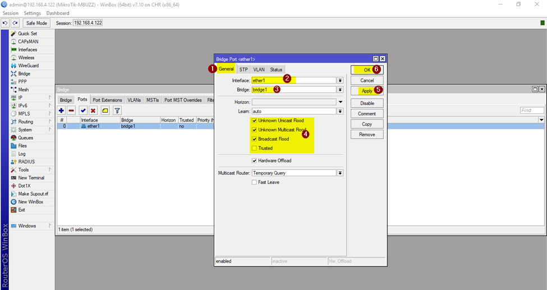Click the Cancel button

(x=367, y=80)
